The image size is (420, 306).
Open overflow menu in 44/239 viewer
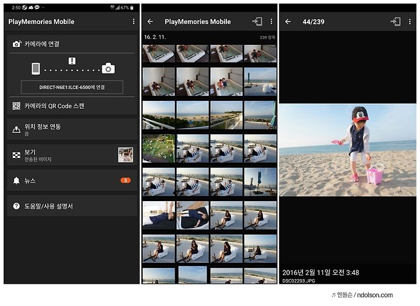point(410,22)
